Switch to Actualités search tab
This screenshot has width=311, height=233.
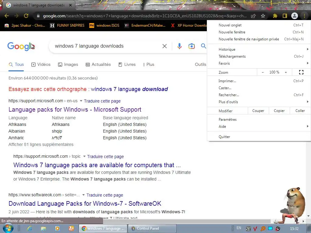[98, 65]
